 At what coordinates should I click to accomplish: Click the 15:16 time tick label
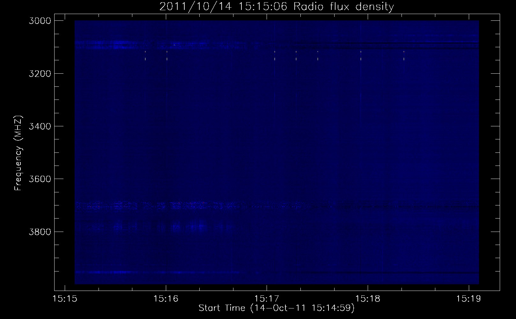point(166,299)
